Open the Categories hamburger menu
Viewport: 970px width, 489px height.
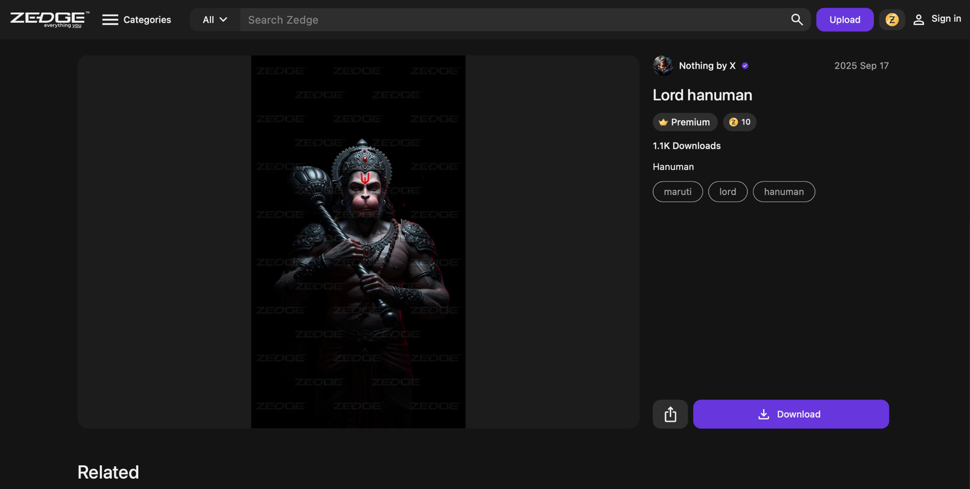coord(136,20)
